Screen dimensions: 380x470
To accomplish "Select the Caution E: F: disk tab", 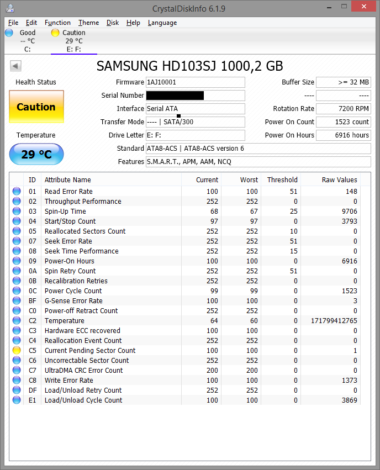I will (73, 41).
